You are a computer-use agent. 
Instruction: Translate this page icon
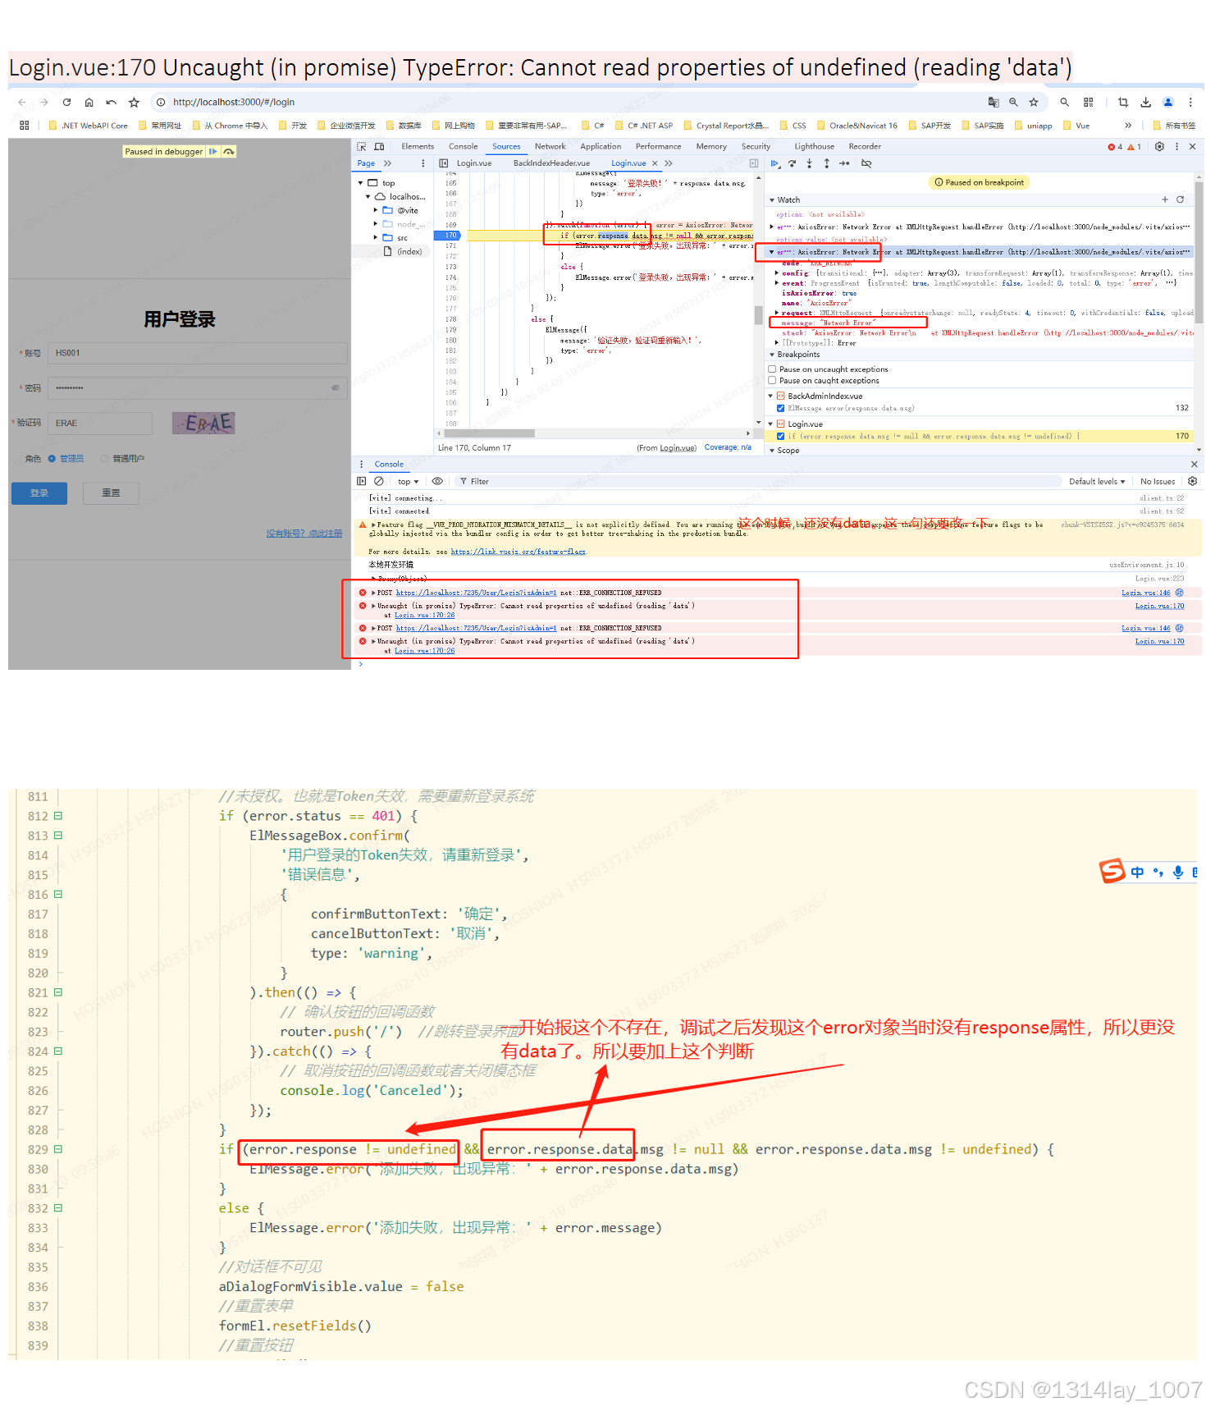(x=994, y=102)
